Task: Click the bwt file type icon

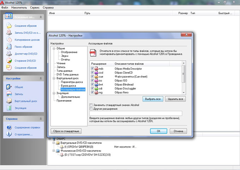Action: [x=96, y=84]
